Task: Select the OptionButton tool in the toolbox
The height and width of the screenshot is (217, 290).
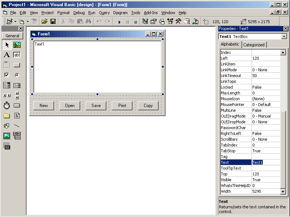Action: [17, 75]
